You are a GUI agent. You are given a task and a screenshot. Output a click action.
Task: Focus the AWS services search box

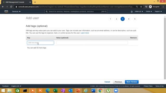click(76, 11)
